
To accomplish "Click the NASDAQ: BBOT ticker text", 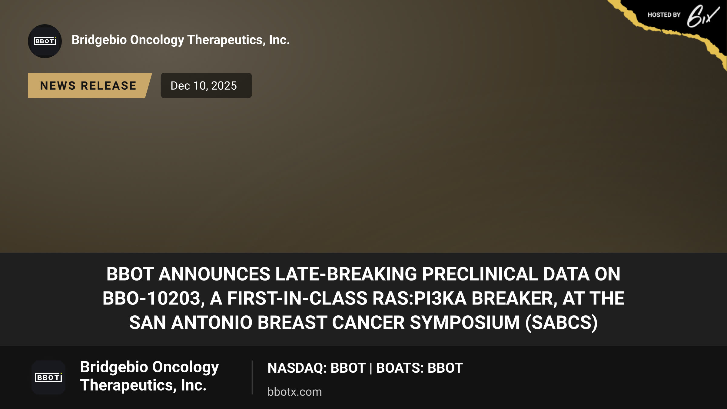I will [x=317, y=368].
